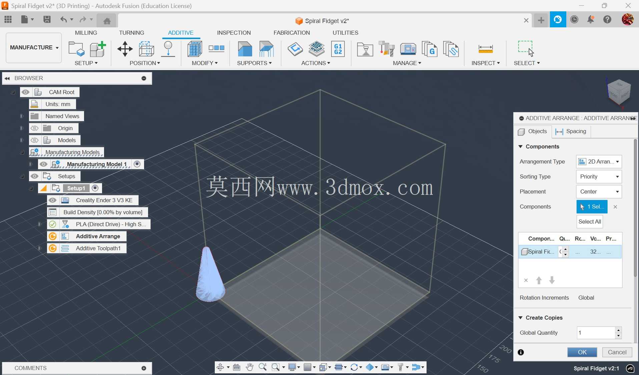Toggle visibility of Setups folder
This screenshot has height=375, width=639.
click(x=35, y=176)
